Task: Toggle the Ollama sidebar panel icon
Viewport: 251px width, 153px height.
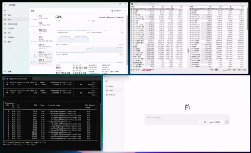Action: point(106,81)
